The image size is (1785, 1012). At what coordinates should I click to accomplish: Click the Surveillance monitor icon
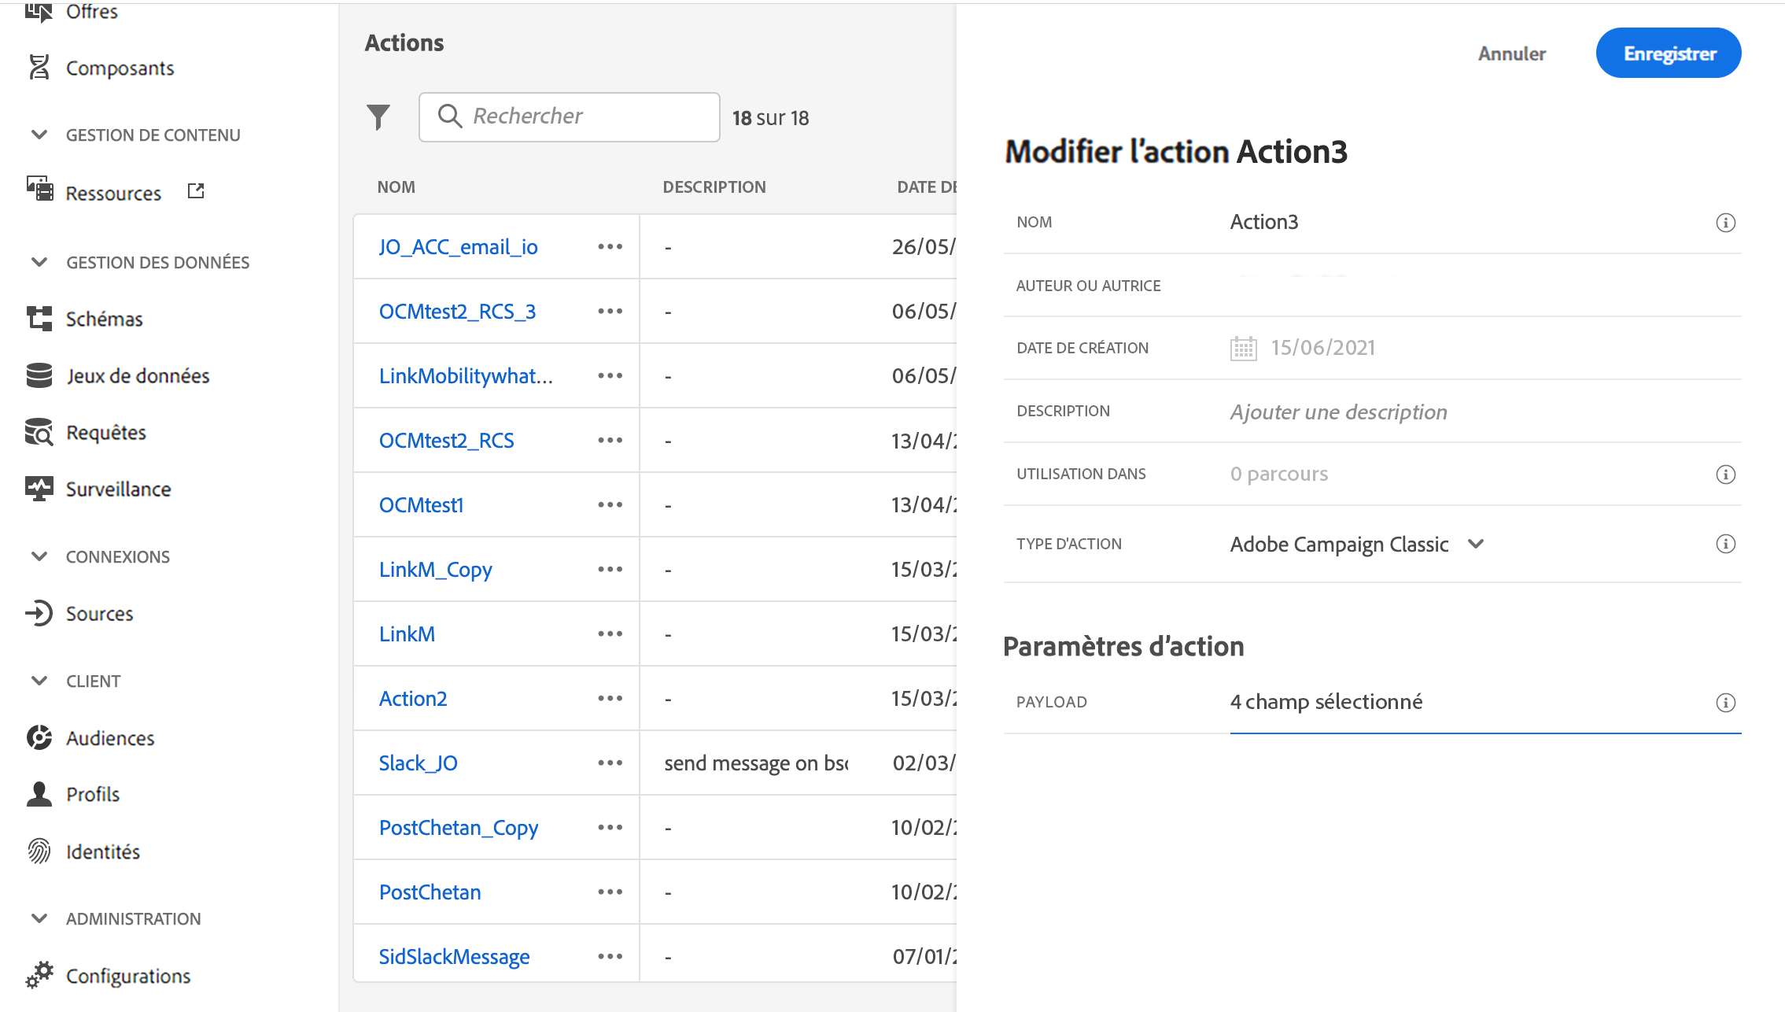(39, 489)
